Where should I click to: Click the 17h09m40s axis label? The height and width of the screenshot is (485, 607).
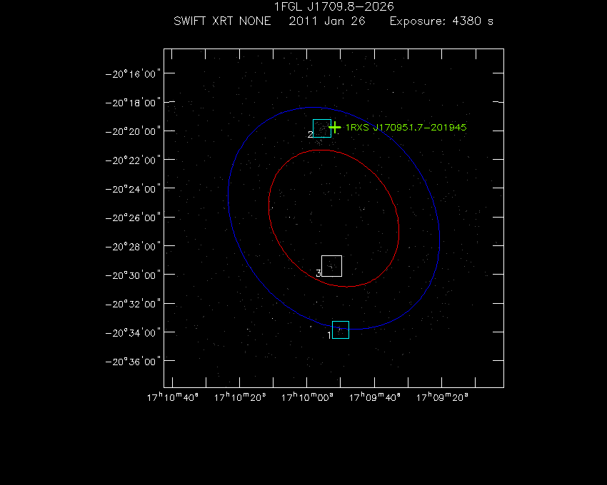tap(375, 397)
